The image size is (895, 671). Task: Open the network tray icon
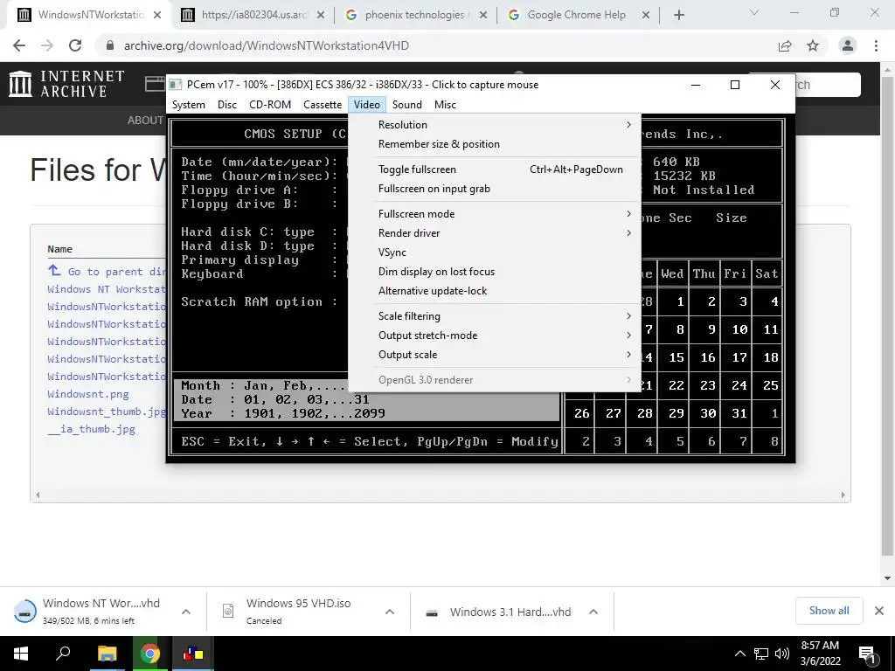coord(761,654)
